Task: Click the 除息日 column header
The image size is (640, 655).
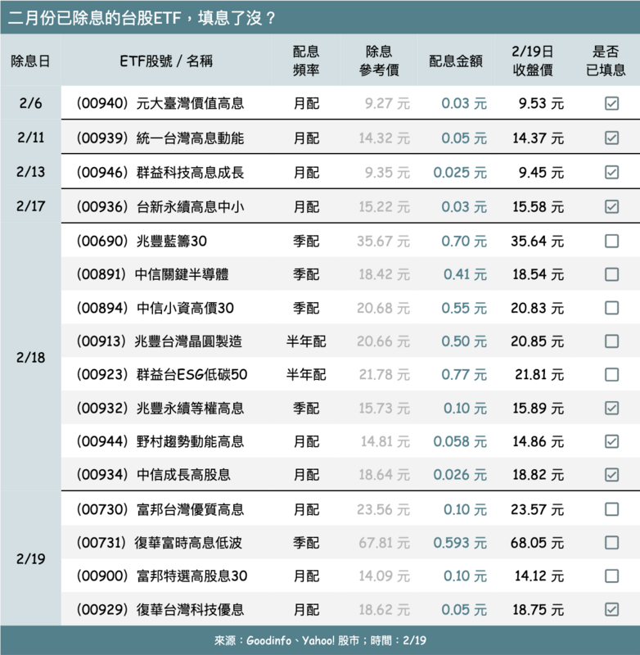Action: coord(30,61)
